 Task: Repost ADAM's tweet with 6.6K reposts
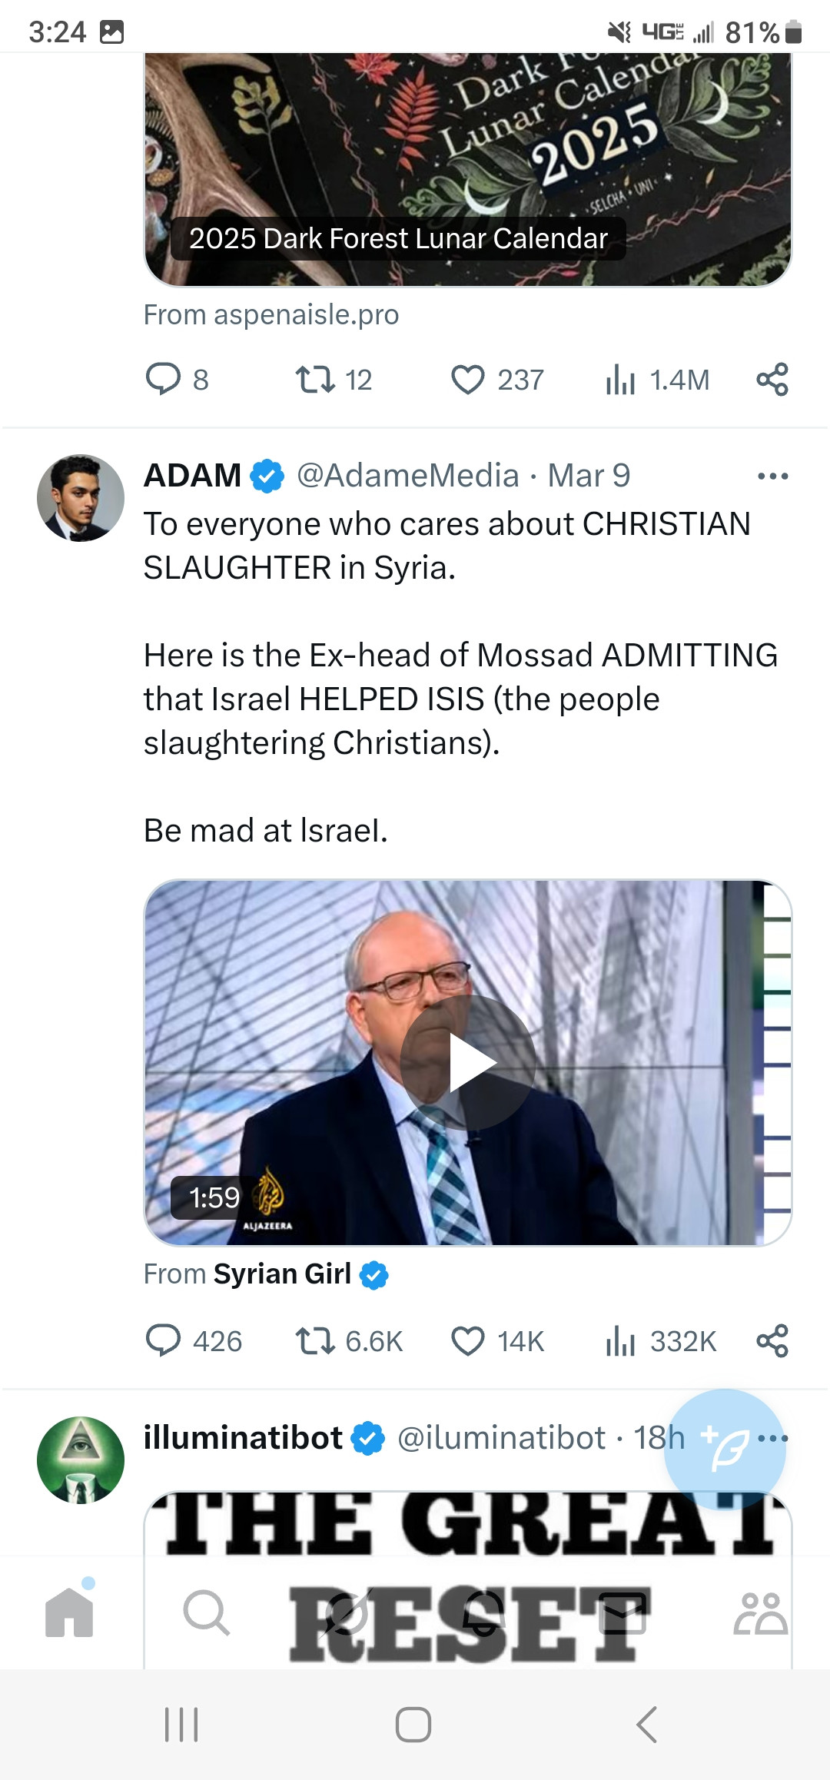coord(315,1341)
